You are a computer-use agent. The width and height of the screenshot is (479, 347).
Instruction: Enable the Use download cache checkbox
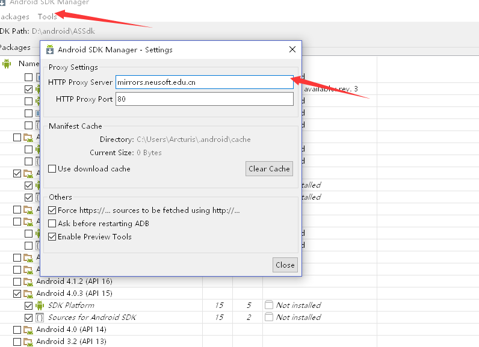[52, 169]
